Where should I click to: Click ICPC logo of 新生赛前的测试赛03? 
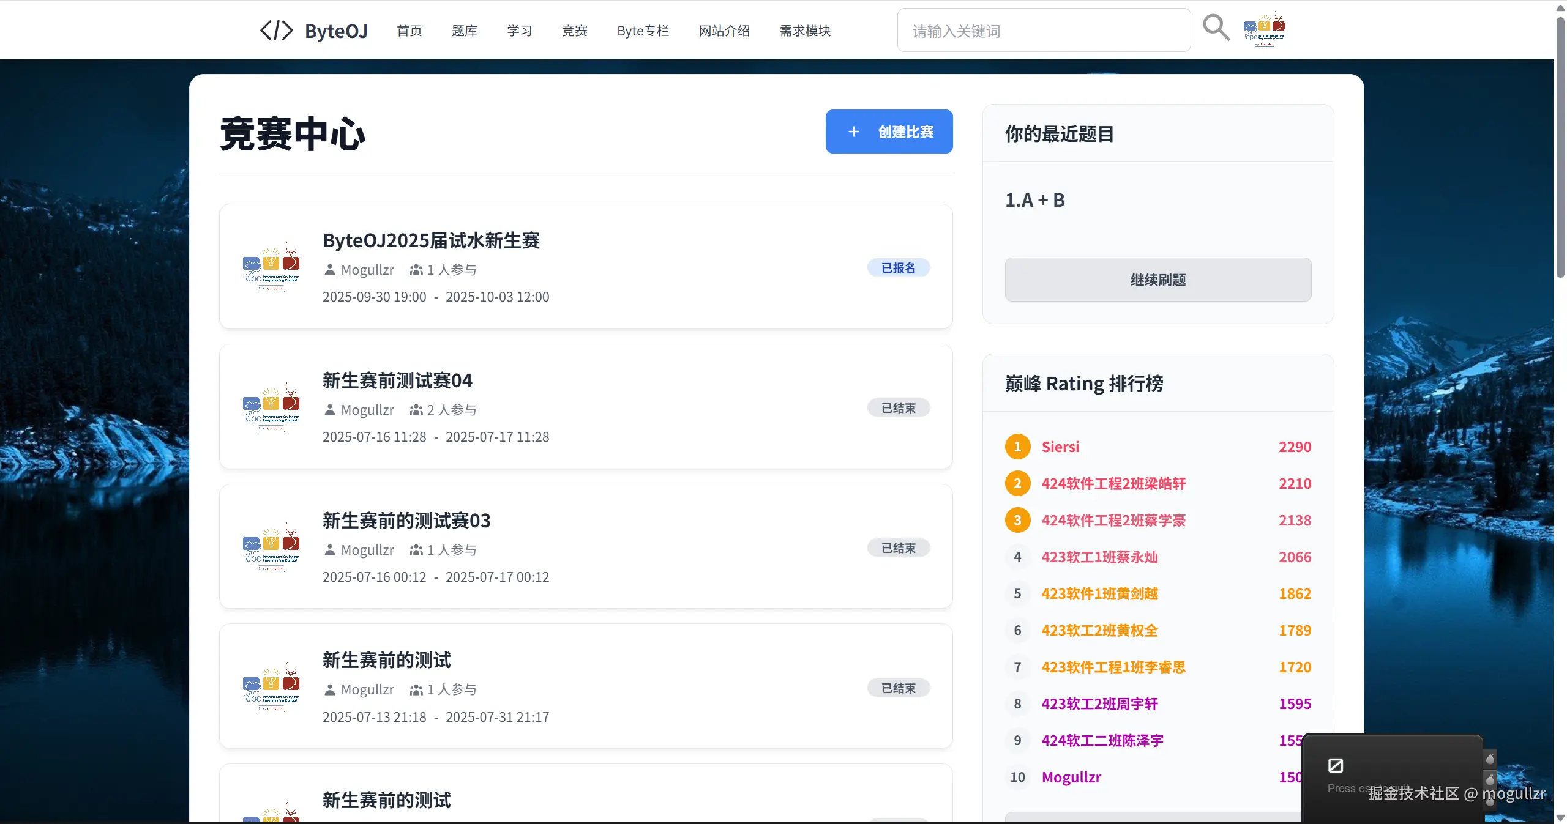(x=271, y=547)
